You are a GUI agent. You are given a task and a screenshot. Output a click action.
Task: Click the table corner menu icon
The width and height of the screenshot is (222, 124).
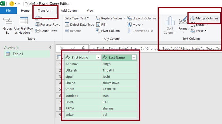(x=60, y=57)
